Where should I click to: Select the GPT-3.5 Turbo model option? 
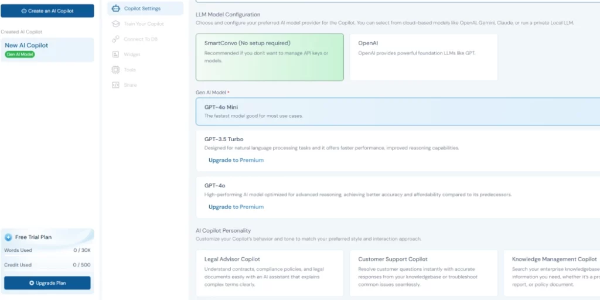398,151
